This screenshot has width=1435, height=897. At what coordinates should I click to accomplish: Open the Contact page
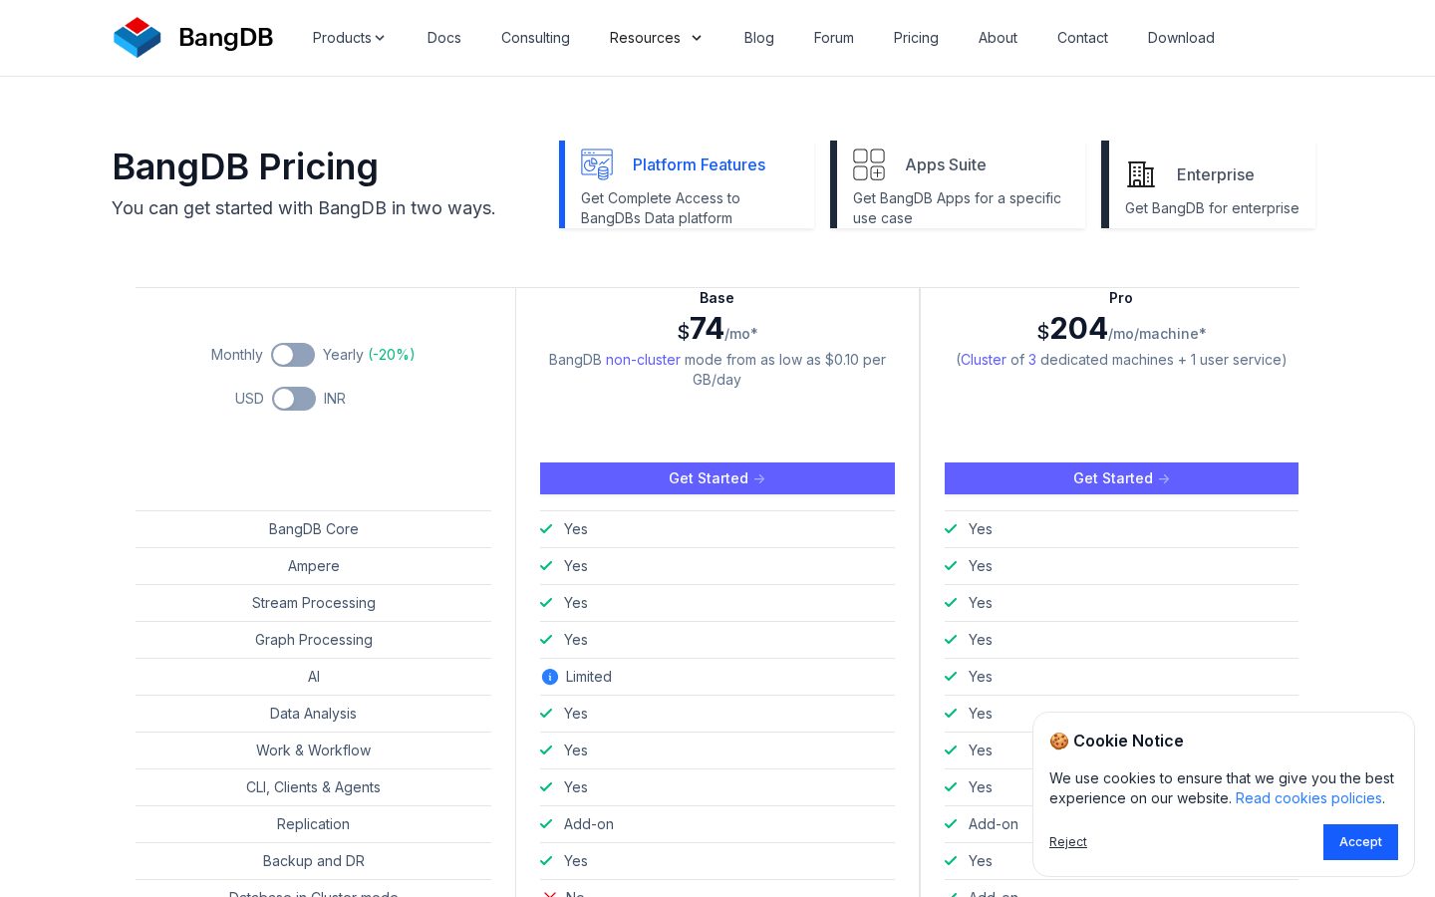tap(1082, 38)
